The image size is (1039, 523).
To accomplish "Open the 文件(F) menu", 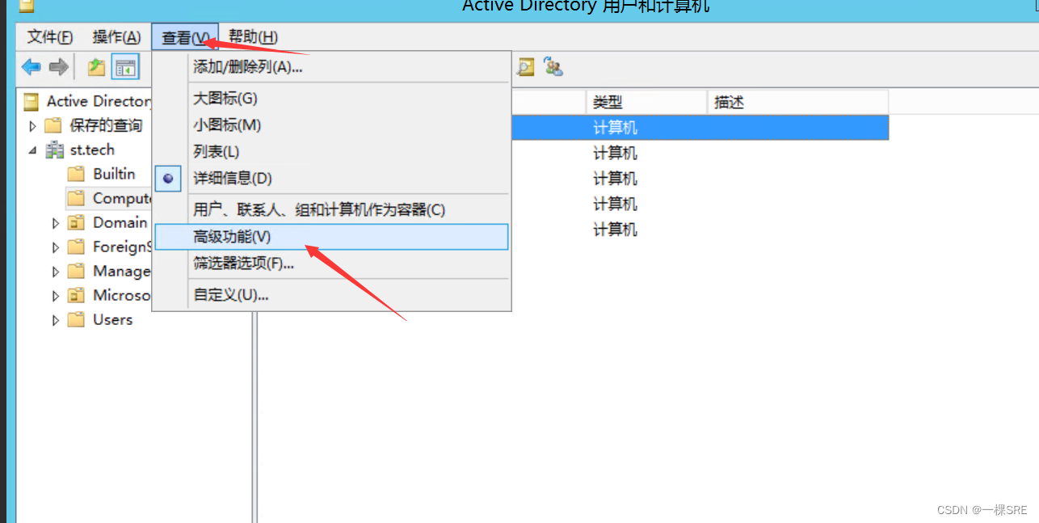I will [x=50, y=37].
